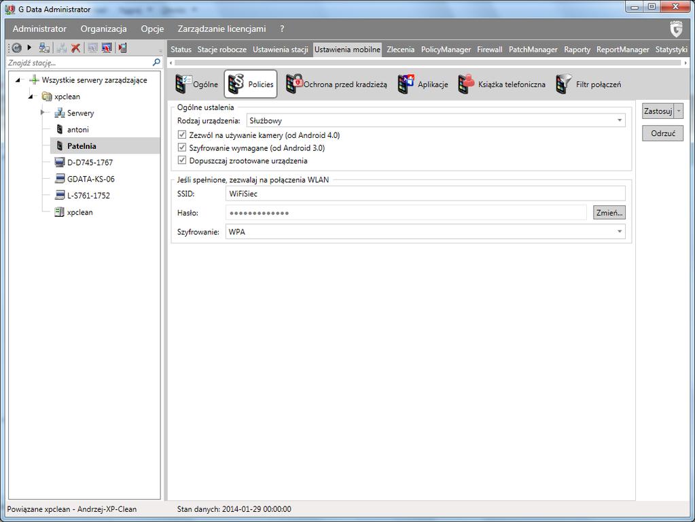Click the Aplikacje phone icon
The height and width of the screenshot is (522, 695).
pos(406,84)
